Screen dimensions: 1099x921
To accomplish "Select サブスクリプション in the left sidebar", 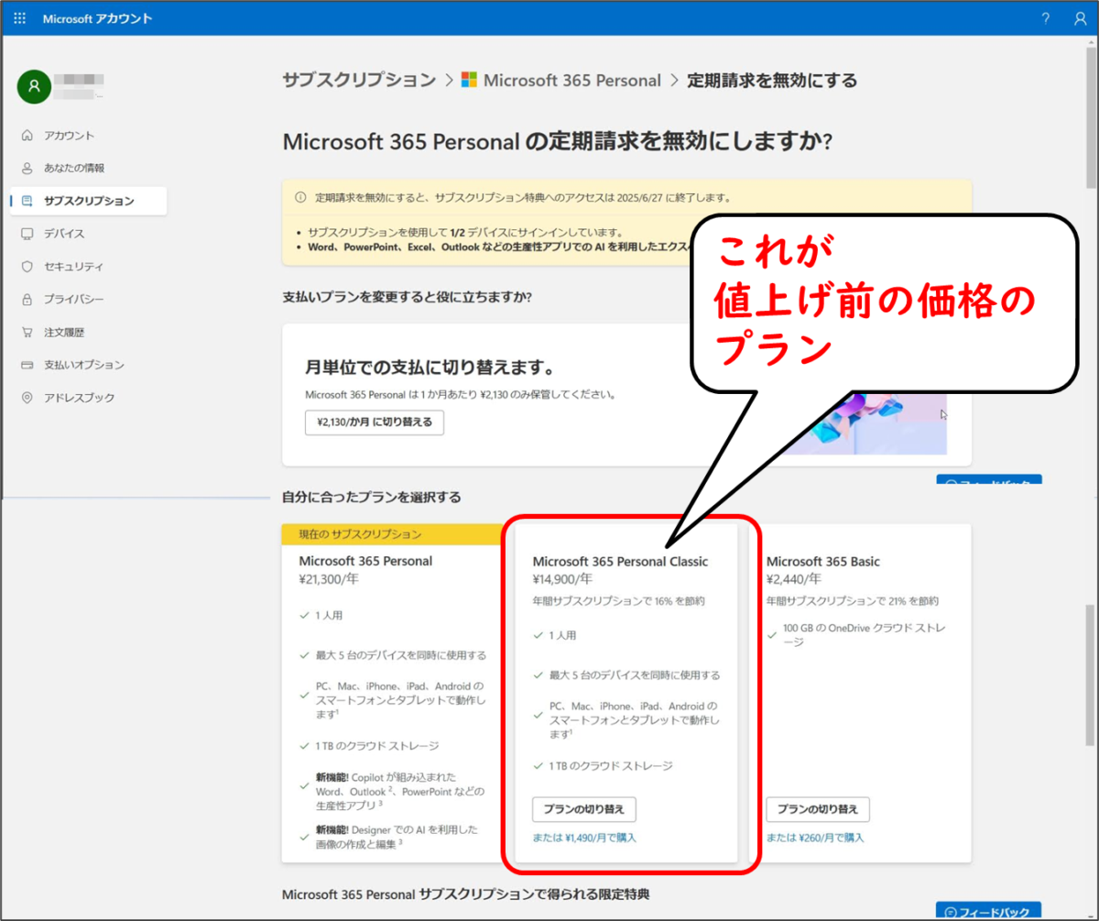I will point(89,201).
